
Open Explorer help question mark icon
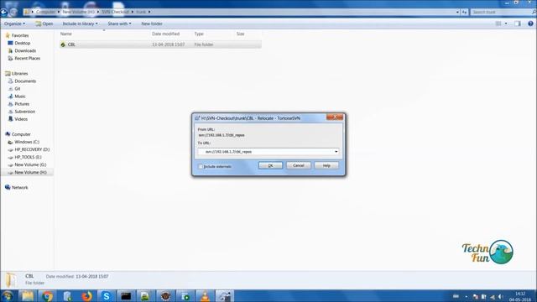pyautogui.click(x=530, y=23)
